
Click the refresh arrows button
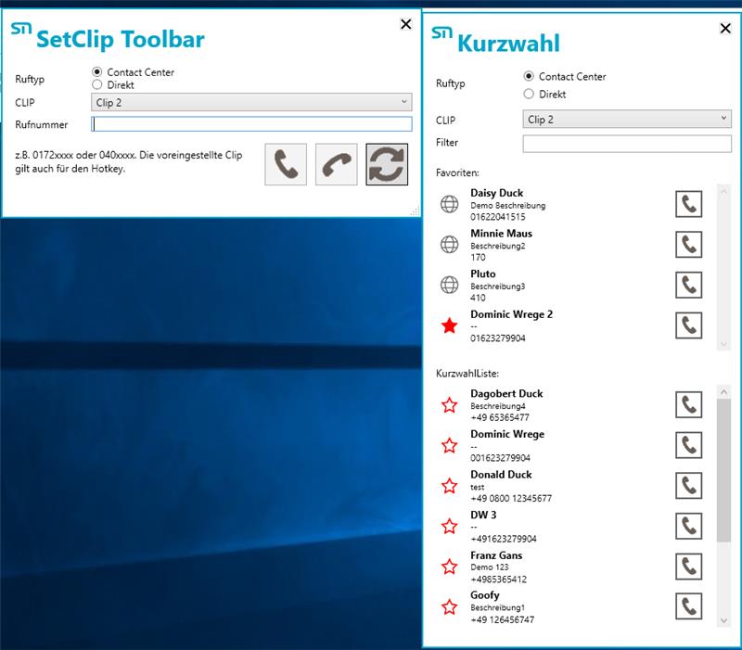point(387,164)
